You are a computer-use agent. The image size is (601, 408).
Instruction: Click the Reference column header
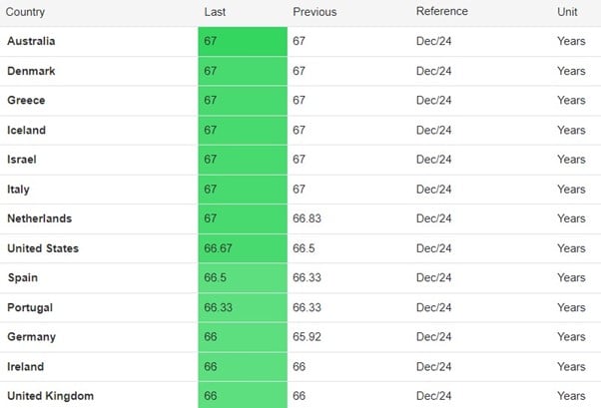pos(442,12)
